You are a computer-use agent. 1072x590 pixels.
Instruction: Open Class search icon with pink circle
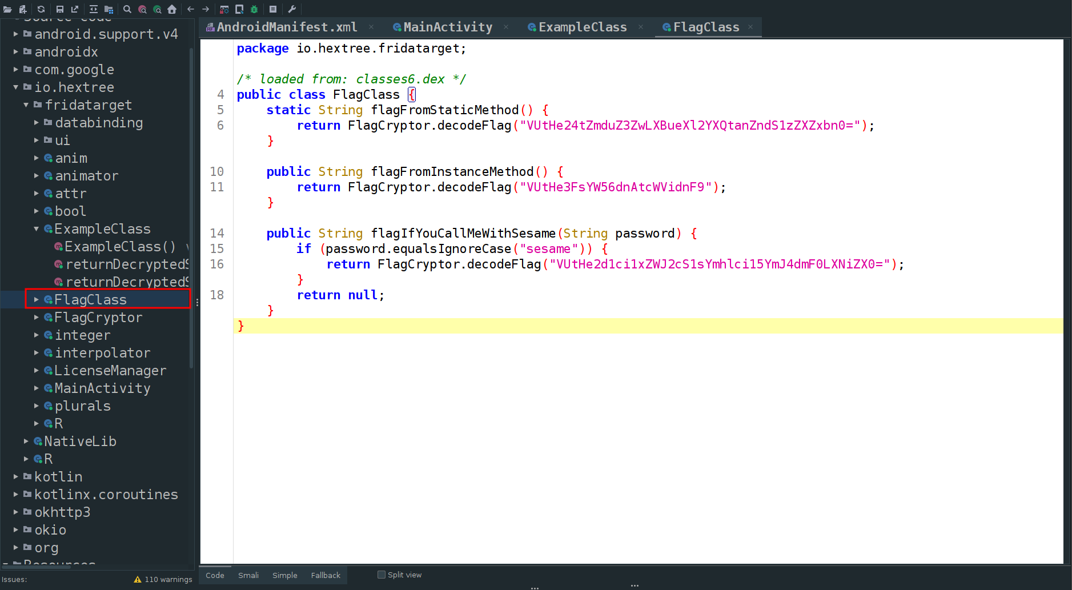pyautogui.click(x=142, y=9)
